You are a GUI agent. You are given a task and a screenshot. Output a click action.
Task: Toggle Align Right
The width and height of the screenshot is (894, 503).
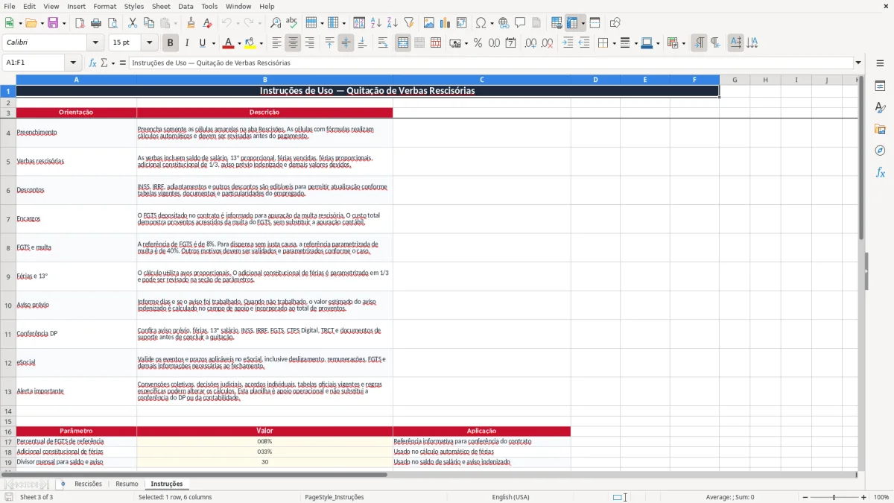309,43
